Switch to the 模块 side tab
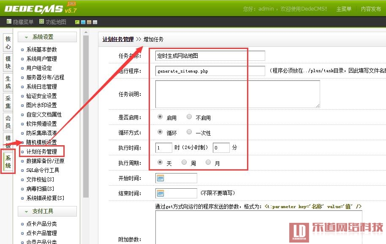Screen dimensions: 386x244 coord(8,62)
